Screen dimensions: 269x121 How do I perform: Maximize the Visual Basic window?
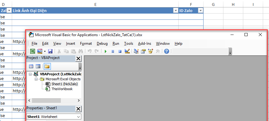pos(246,35)
